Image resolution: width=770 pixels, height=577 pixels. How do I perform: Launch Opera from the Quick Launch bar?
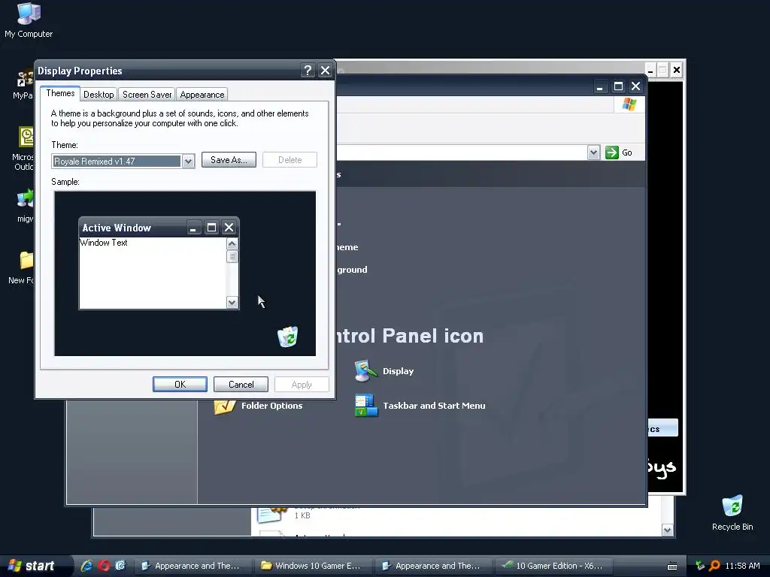pyautogui.click(x=104, y=565)
